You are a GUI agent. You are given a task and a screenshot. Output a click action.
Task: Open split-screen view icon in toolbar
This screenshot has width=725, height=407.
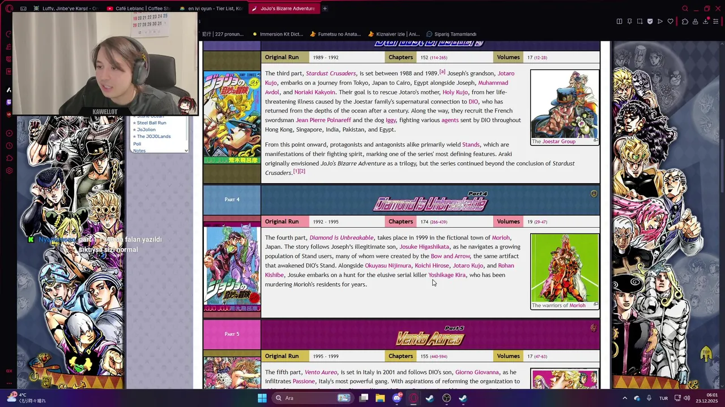[x=619, y=21]
